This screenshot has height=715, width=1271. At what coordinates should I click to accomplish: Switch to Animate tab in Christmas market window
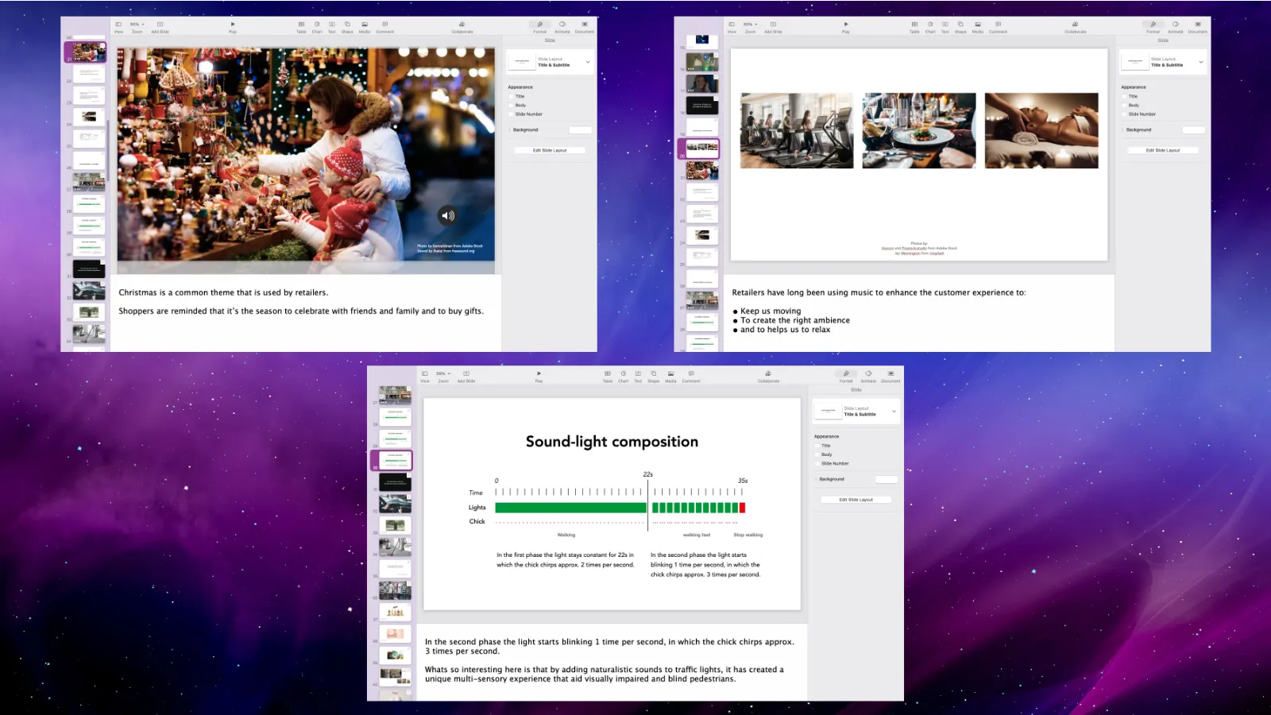pos(562,27)
